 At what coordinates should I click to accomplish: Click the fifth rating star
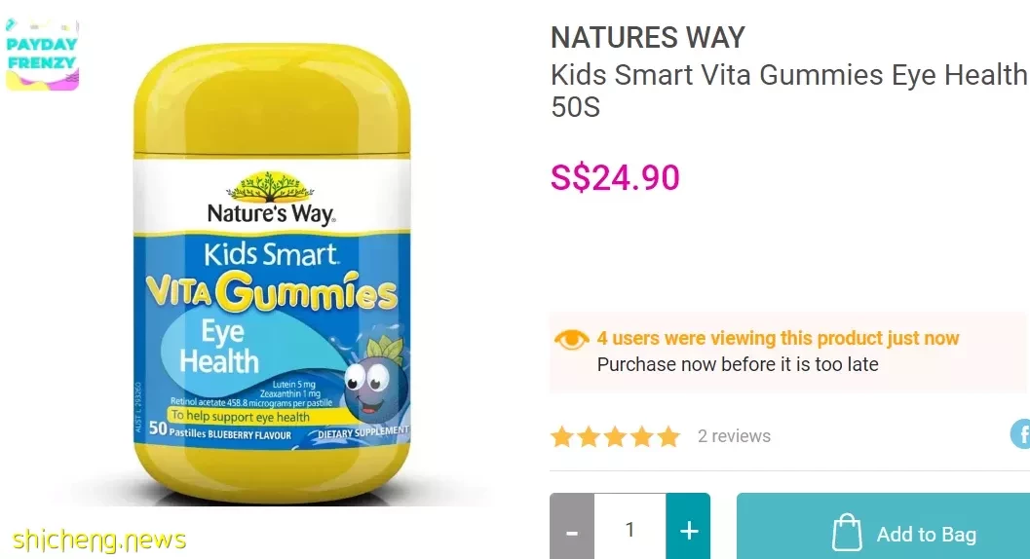click(668, 436)
